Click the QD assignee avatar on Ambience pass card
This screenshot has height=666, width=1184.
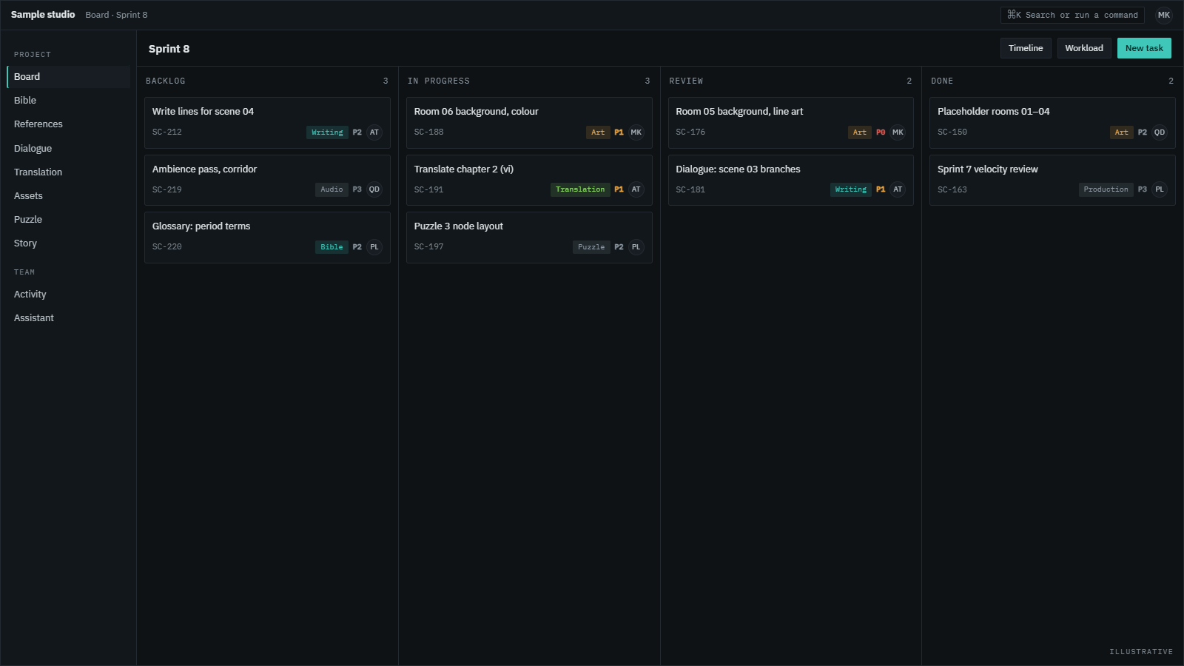[x=374, y=189]
